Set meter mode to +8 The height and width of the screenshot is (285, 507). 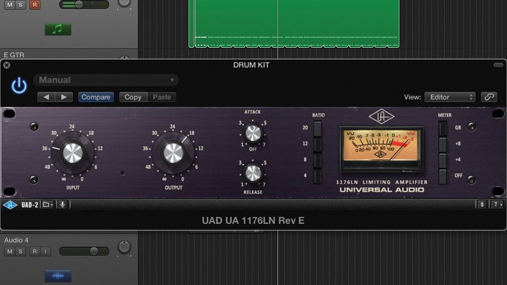(x=443, y=144)
